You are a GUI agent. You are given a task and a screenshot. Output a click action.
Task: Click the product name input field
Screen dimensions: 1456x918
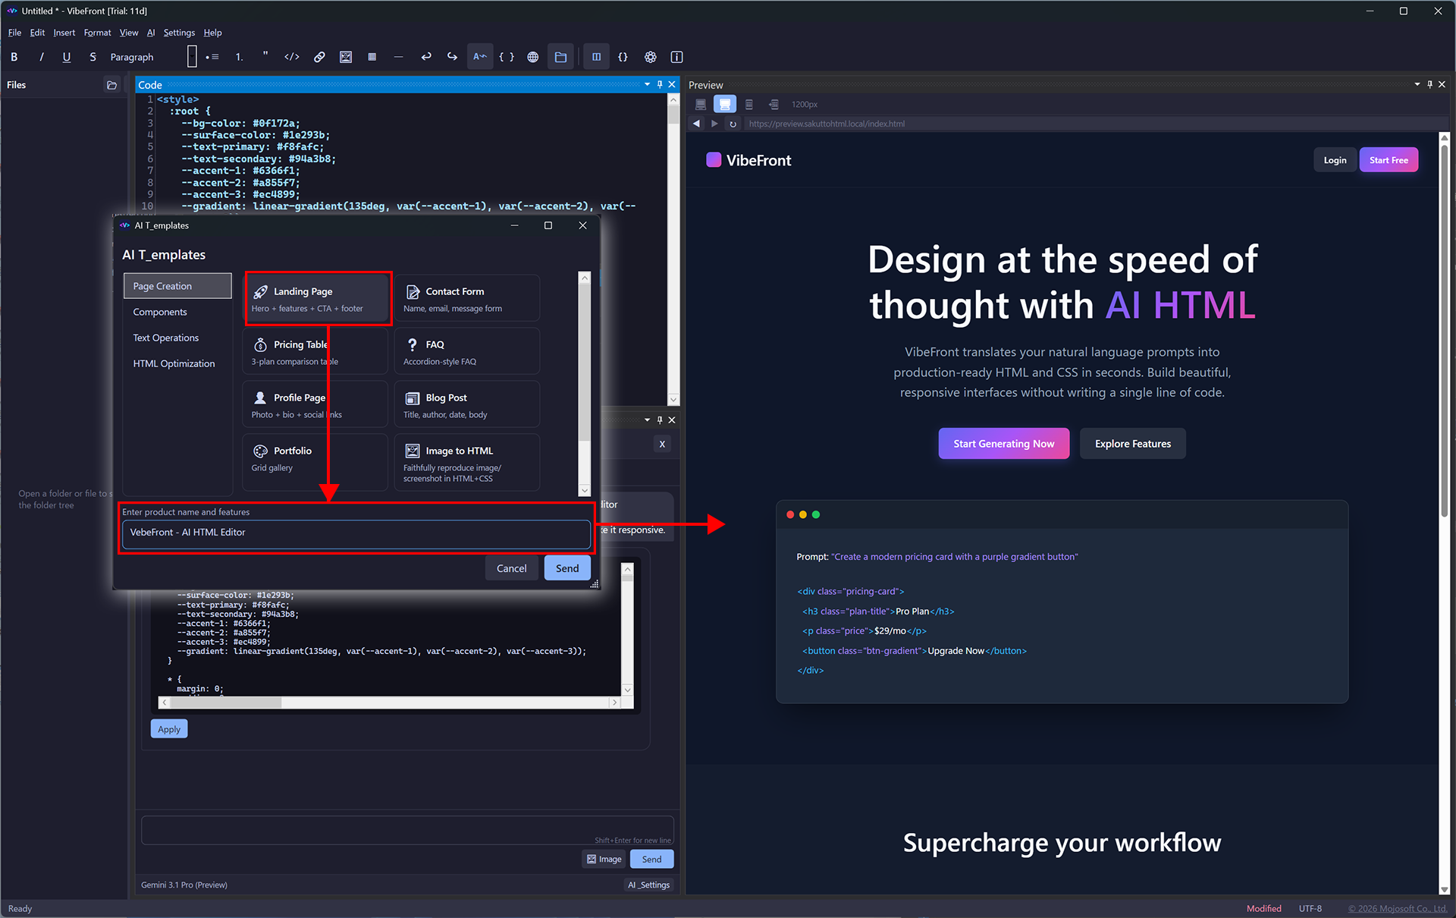pyautogui.click(x=355, y=533)
